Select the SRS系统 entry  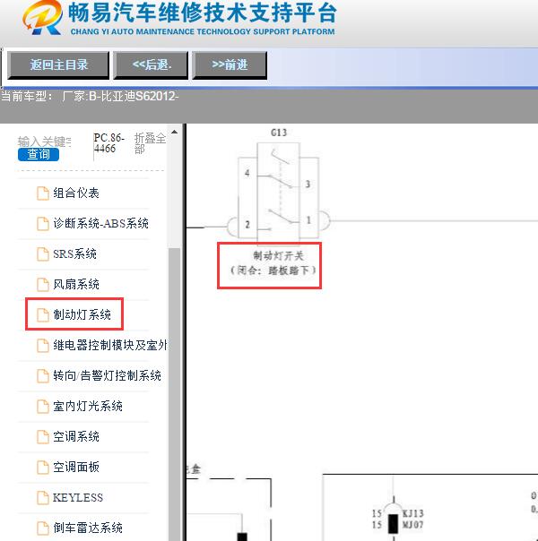tap(74, 254)
